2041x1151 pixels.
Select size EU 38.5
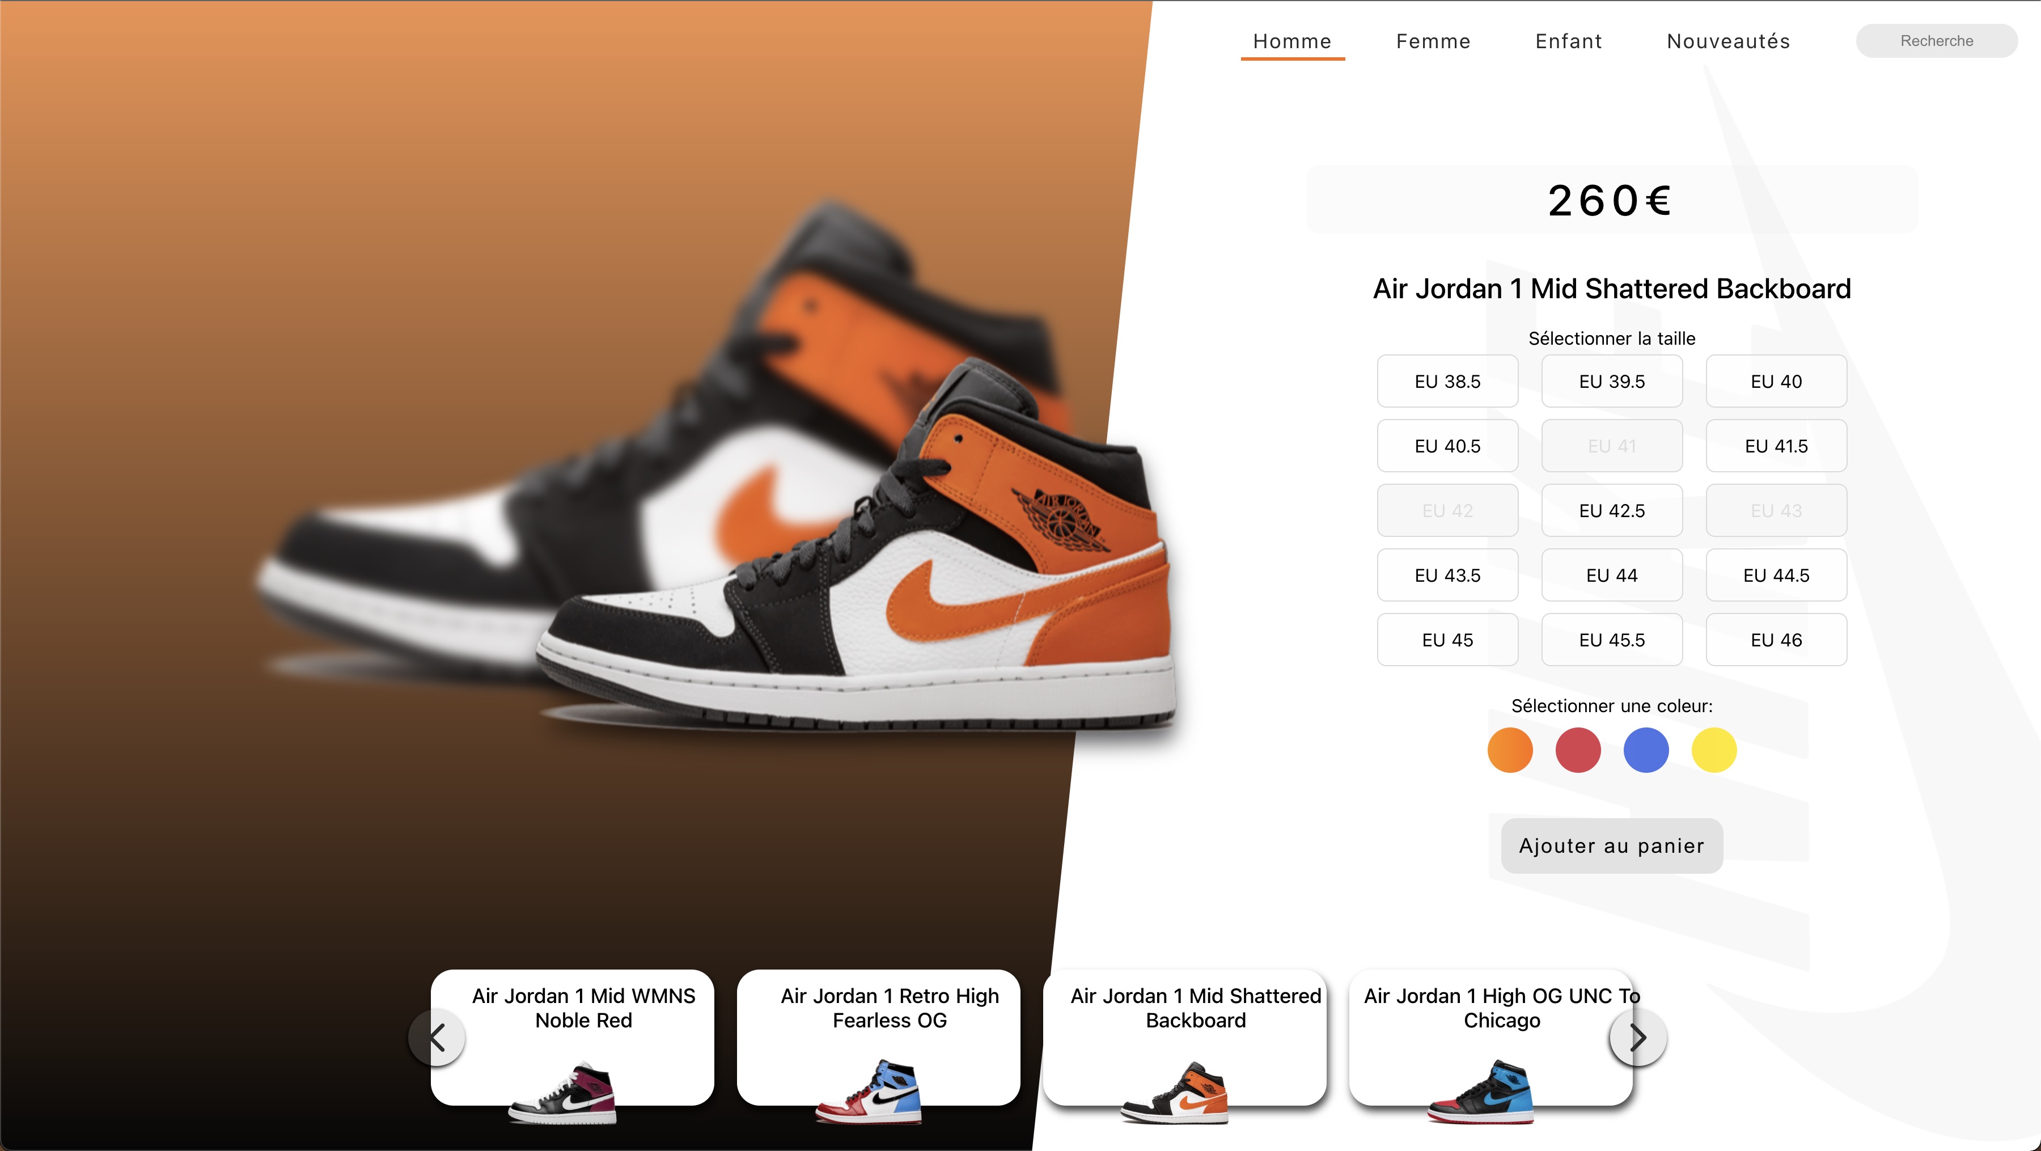pos(1447,381)
